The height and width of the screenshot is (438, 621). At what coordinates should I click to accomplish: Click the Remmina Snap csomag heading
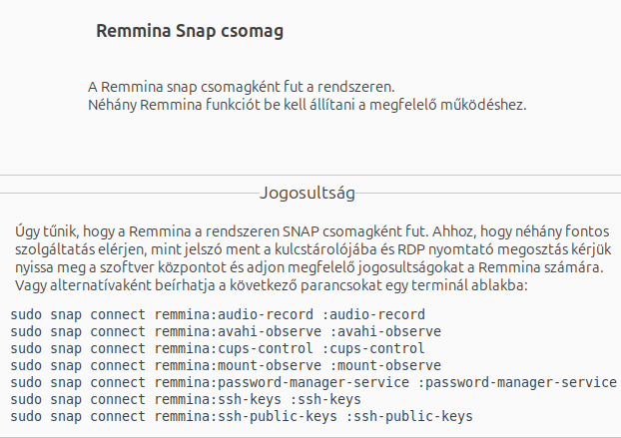pyautogui.click(x=190, y=31)
